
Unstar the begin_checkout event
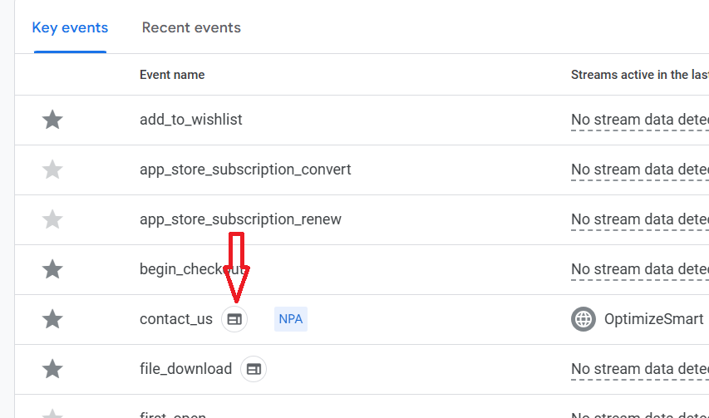coord(52,269)
